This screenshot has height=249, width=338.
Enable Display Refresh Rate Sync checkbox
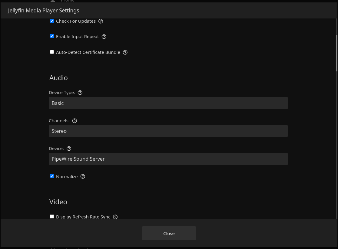click(x=52, y=217)
